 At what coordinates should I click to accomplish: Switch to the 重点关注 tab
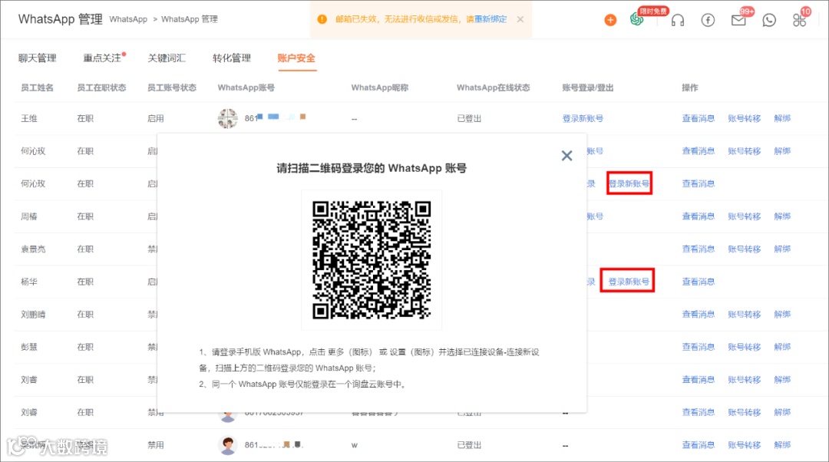103,58
